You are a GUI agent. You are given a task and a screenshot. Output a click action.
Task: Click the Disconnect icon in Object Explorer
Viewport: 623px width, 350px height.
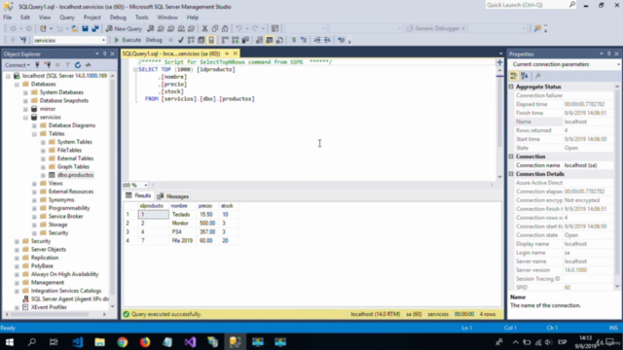coord(48,65)
